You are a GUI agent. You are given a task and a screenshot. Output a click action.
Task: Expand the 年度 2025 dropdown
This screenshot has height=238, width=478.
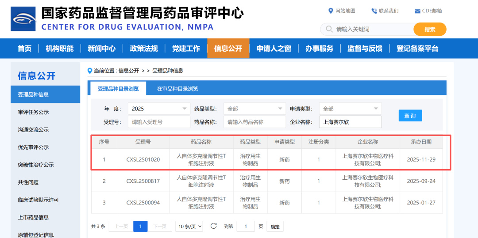(159, 109)
